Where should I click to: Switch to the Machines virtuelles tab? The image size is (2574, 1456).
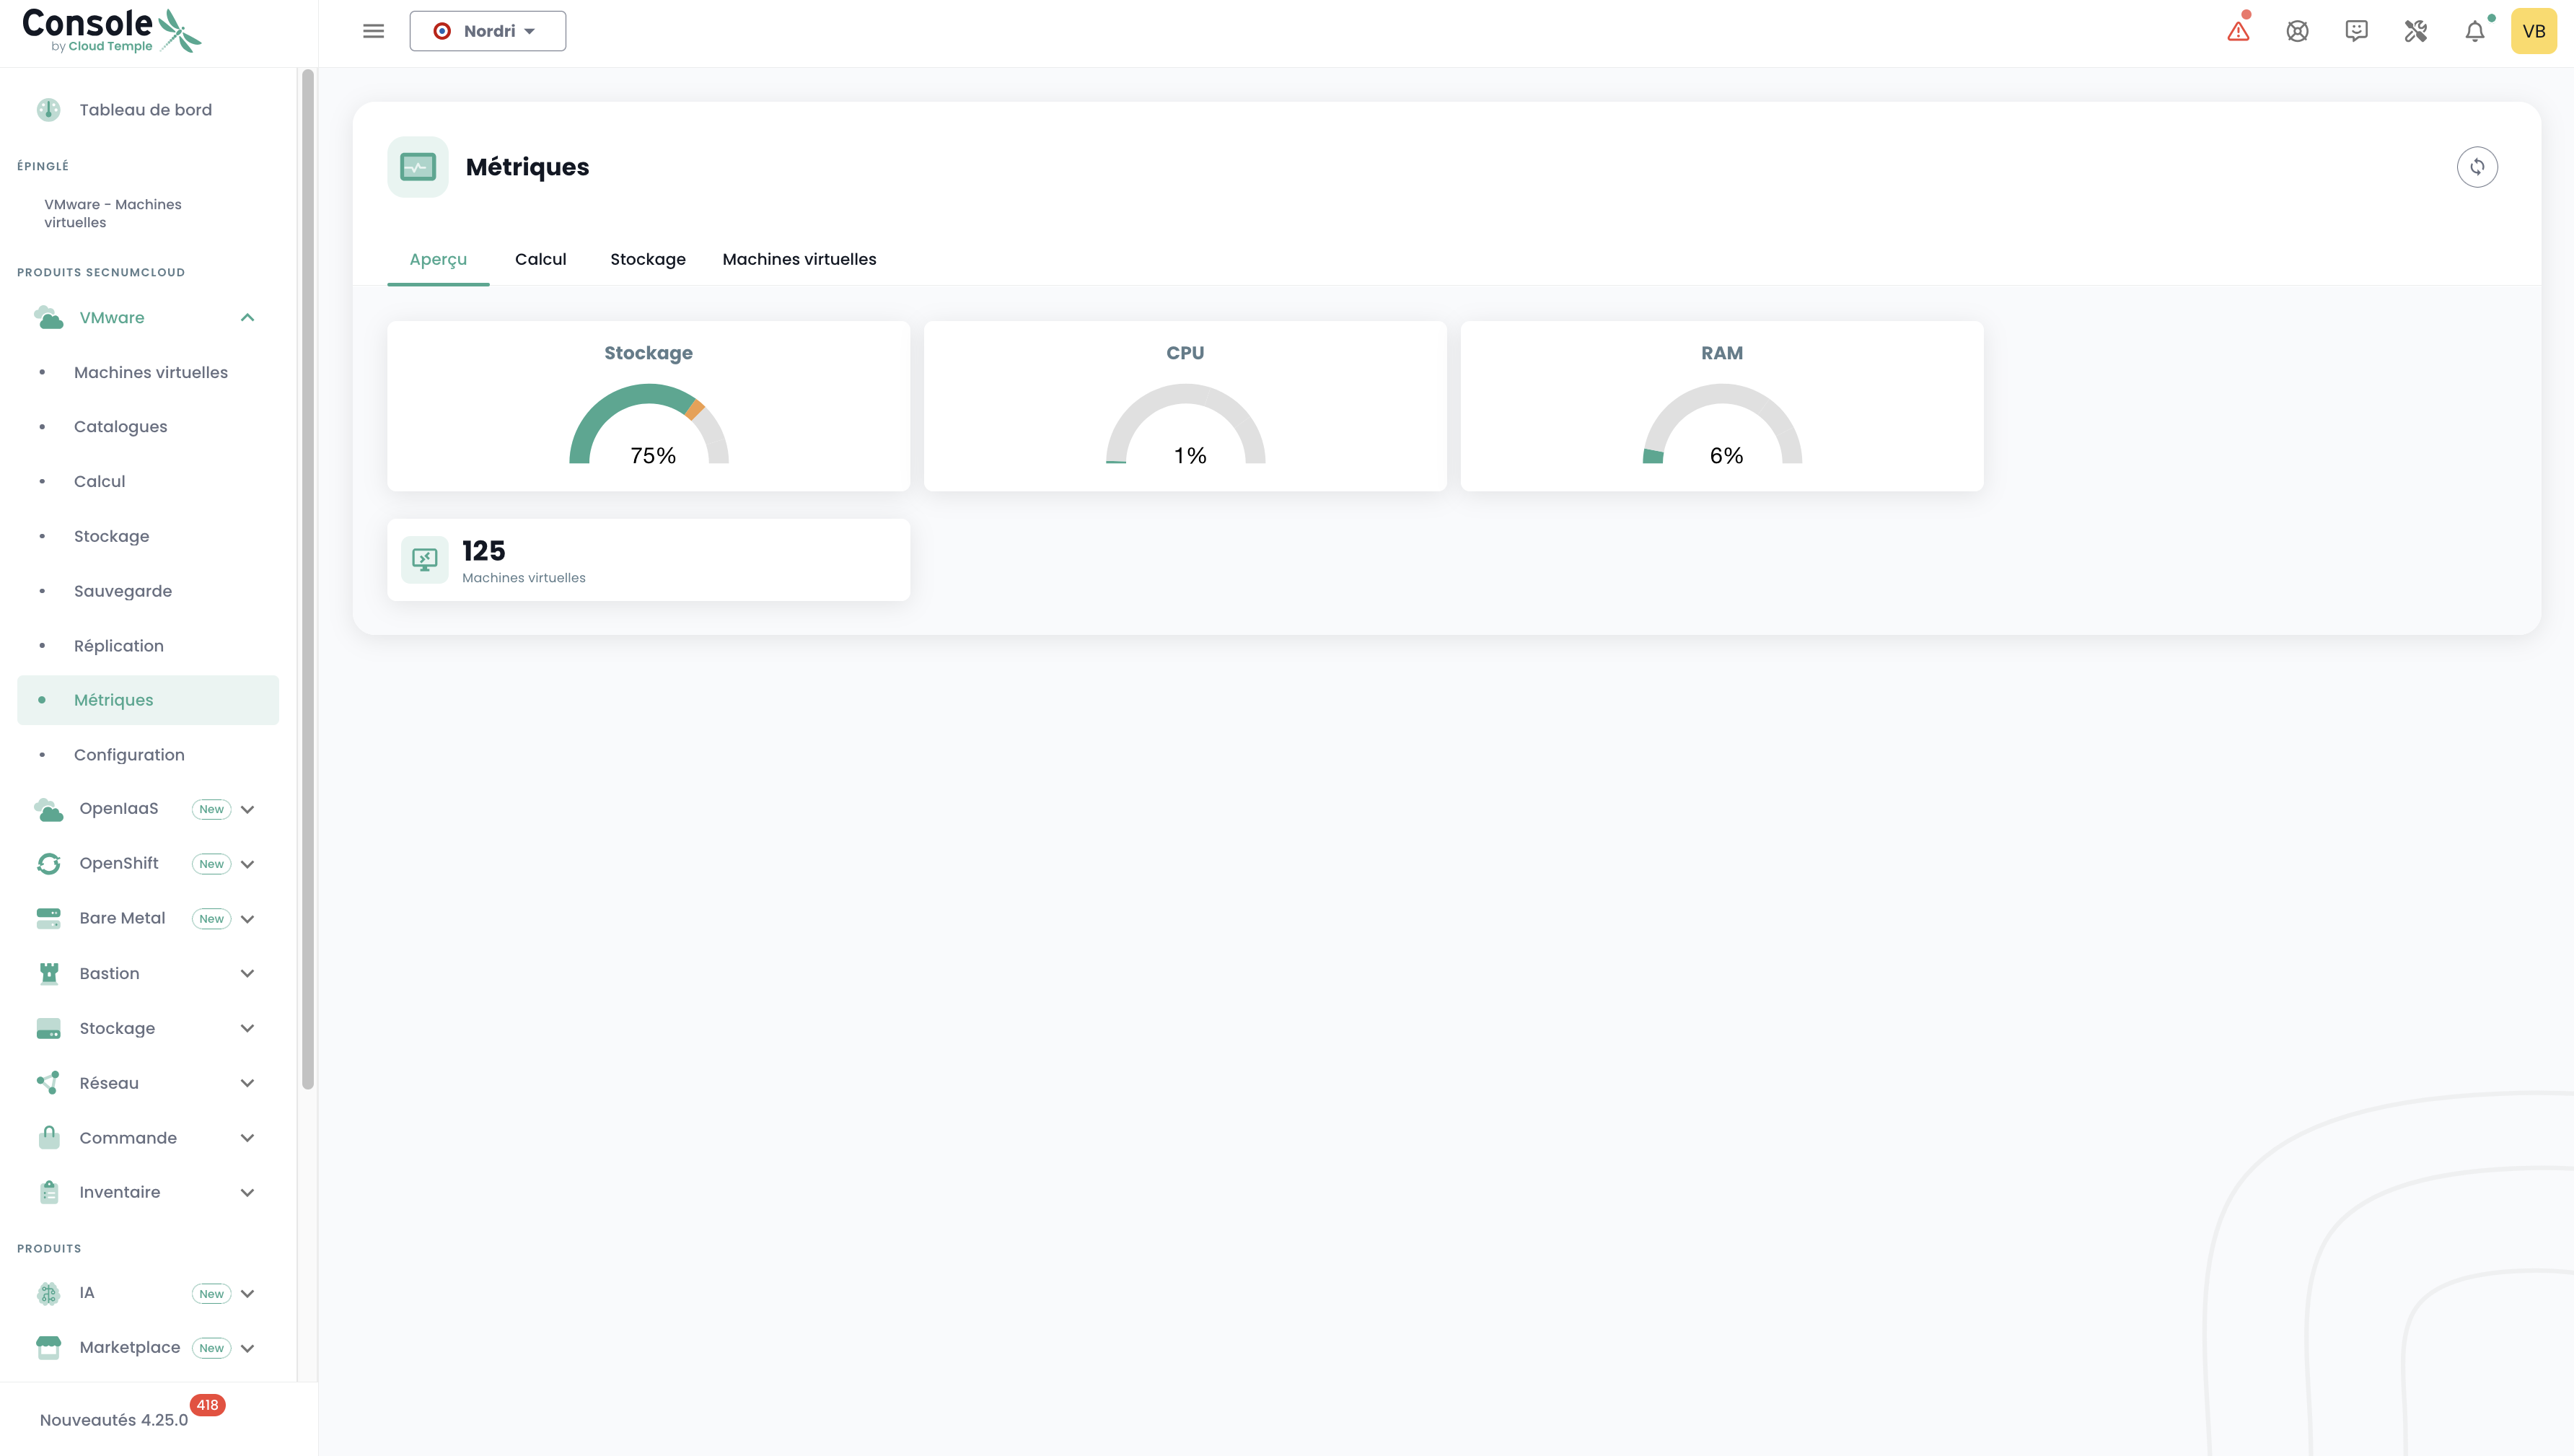799,260
